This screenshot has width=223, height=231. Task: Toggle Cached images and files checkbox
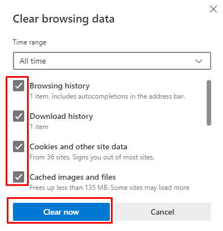click(19, 177)
